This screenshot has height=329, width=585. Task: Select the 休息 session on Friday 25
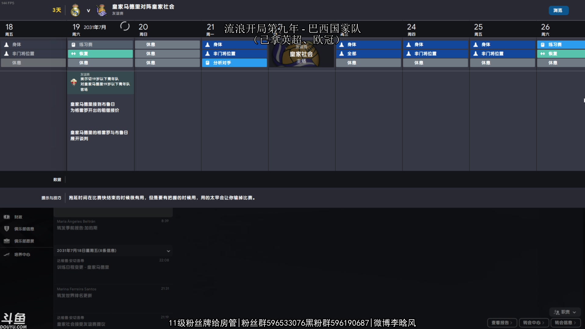(x=503, y=63)
